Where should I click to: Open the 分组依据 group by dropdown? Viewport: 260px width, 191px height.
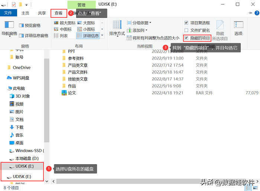[x=139, y=23]
